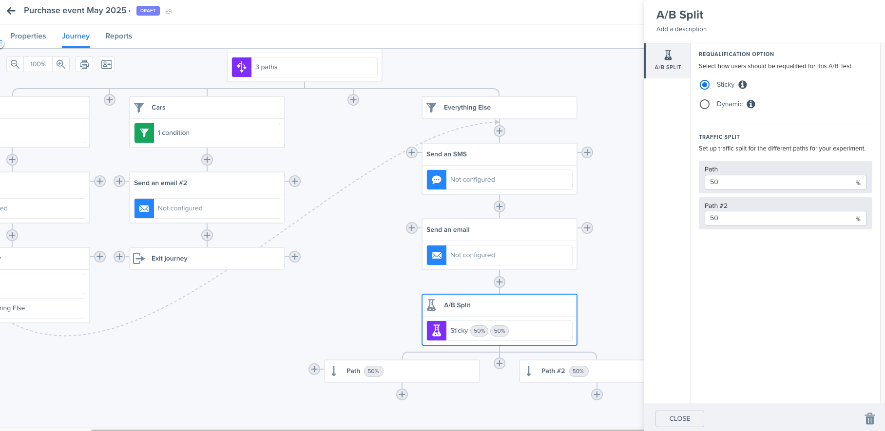Click the blue SMS chat bubble icon
Screen dimensions: 885x431
pos(437,180)
